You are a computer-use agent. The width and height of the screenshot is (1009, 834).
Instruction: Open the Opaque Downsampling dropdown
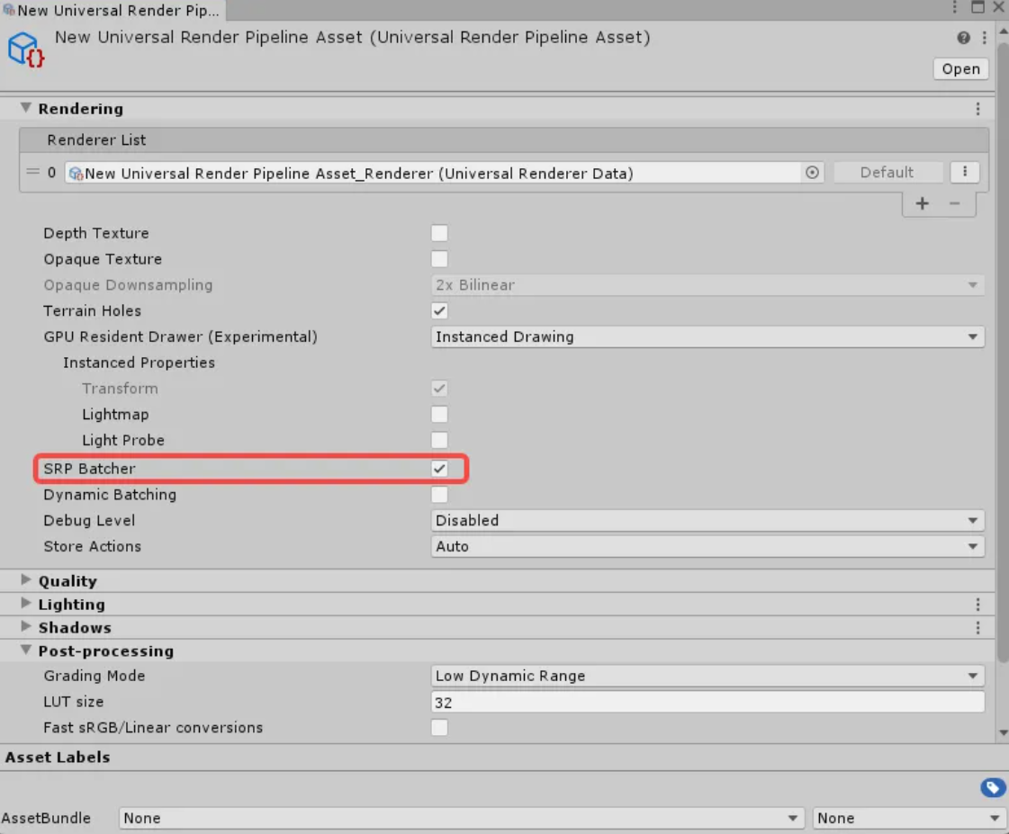[707, 285]
